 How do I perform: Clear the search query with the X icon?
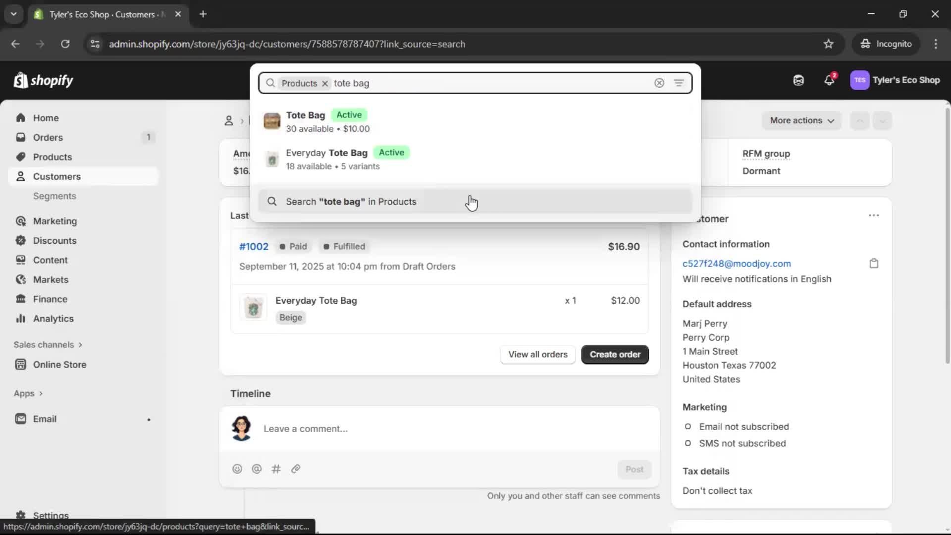659,83
